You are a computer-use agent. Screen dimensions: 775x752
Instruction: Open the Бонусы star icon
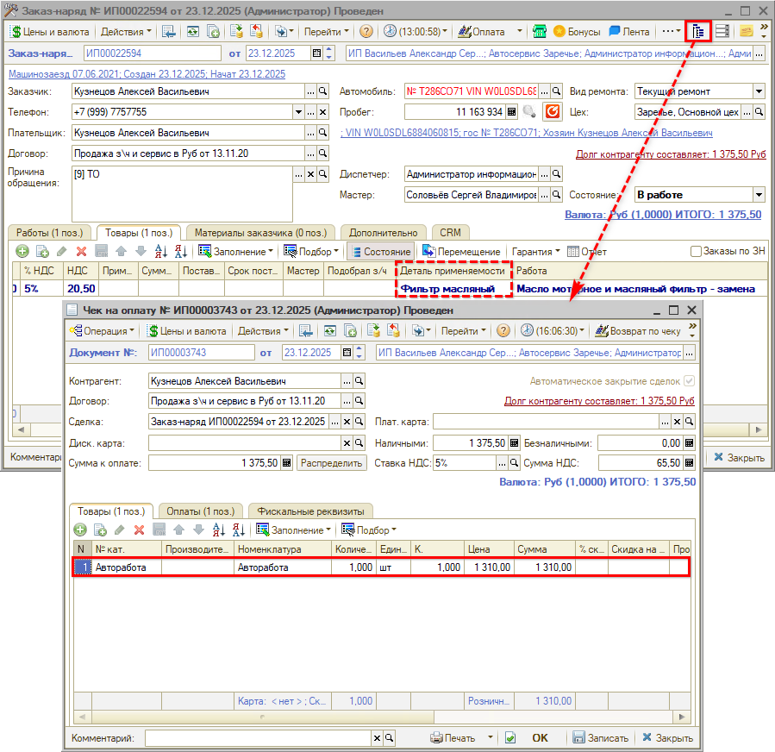(x=559, y=31)
